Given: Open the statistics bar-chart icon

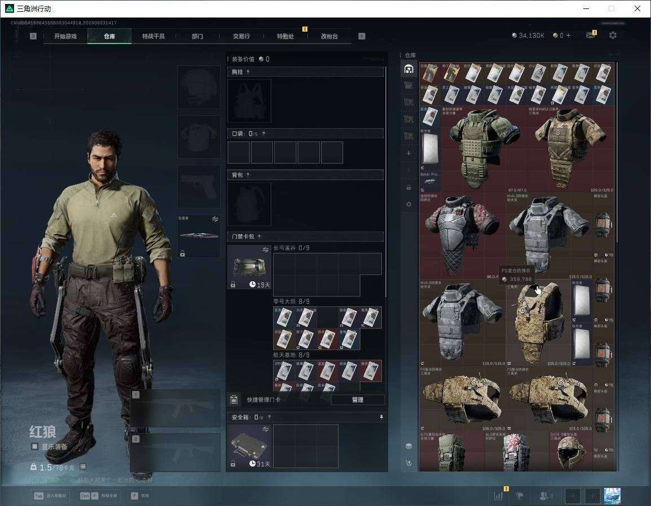Looking at the screenshot, I should coord(499,496).
